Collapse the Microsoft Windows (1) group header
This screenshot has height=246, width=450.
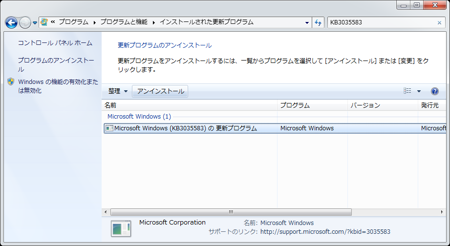point(139,116)
